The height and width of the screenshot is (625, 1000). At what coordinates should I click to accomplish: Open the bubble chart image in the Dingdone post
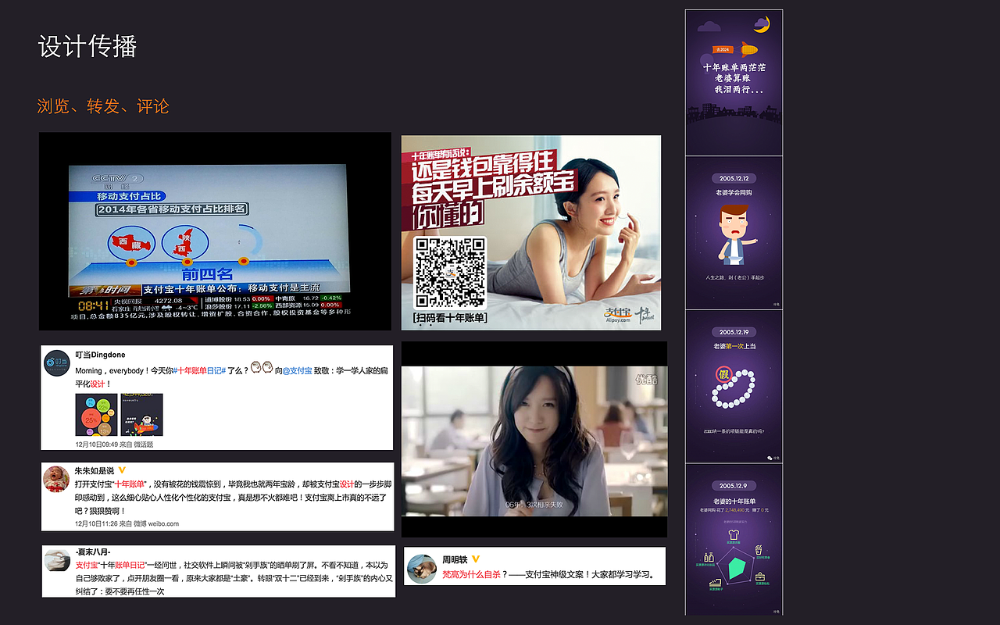coord(96,414)
